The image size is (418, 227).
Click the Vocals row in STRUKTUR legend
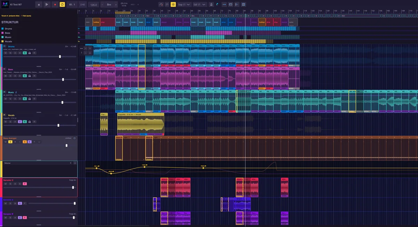tap(7, 41)
